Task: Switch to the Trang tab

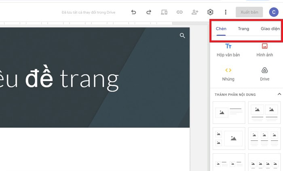Action: coord(243,29)
